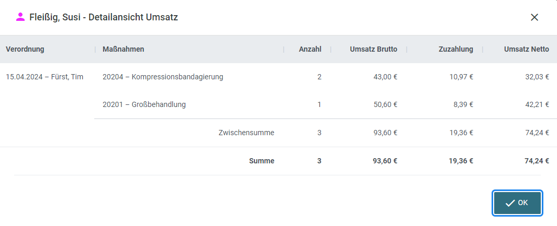
Task: Click the 42,21 € Netto value
Action: pyautogui.click(x=537, y=104)
